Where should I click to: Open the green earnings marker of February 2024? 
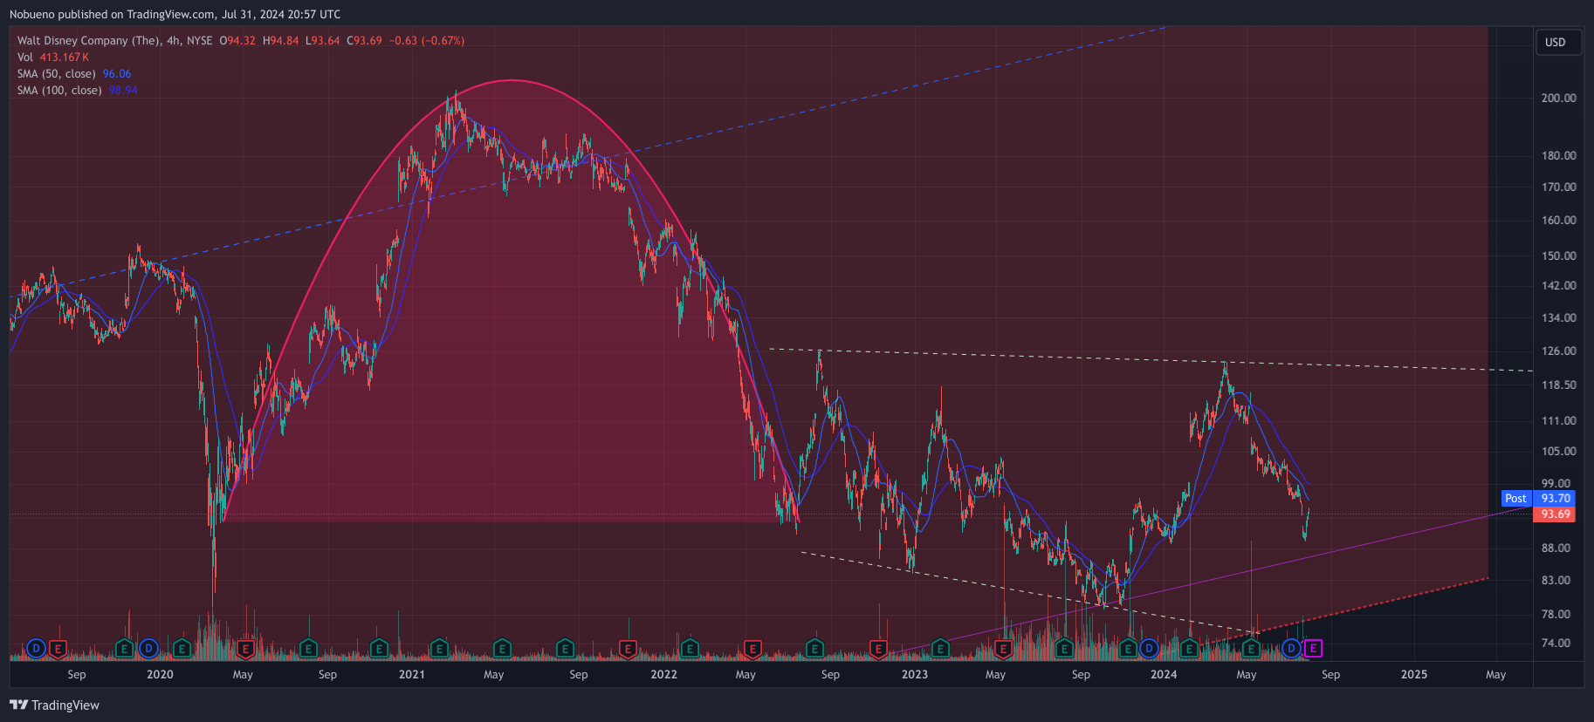point(1189,648)
